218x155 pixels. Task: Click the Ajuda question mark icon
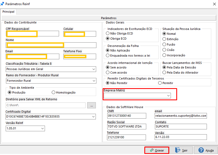(x=201, y=150)
